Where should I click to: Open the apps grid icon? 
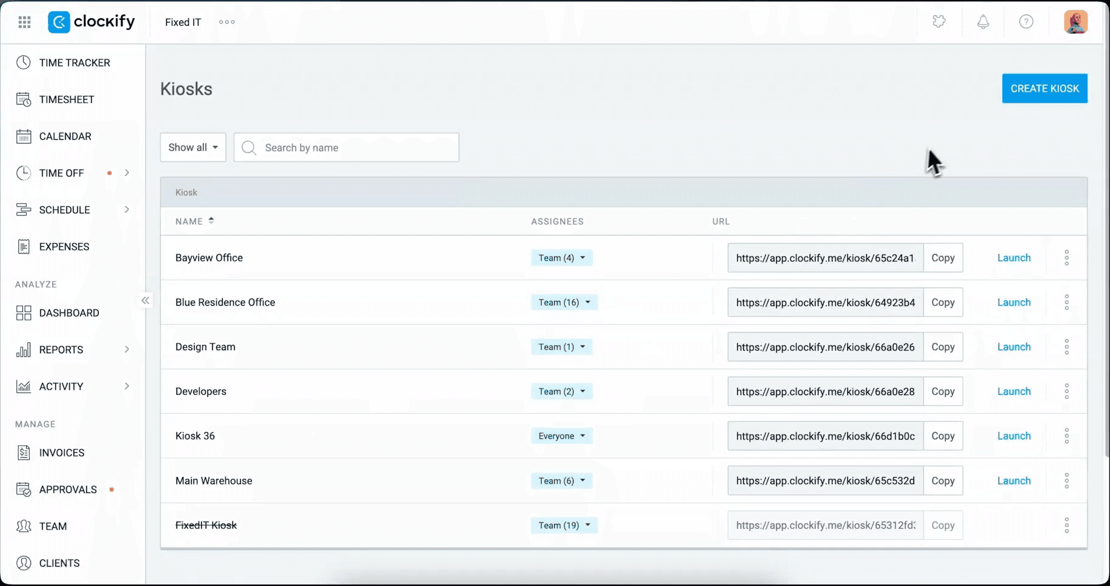(24, 22)
